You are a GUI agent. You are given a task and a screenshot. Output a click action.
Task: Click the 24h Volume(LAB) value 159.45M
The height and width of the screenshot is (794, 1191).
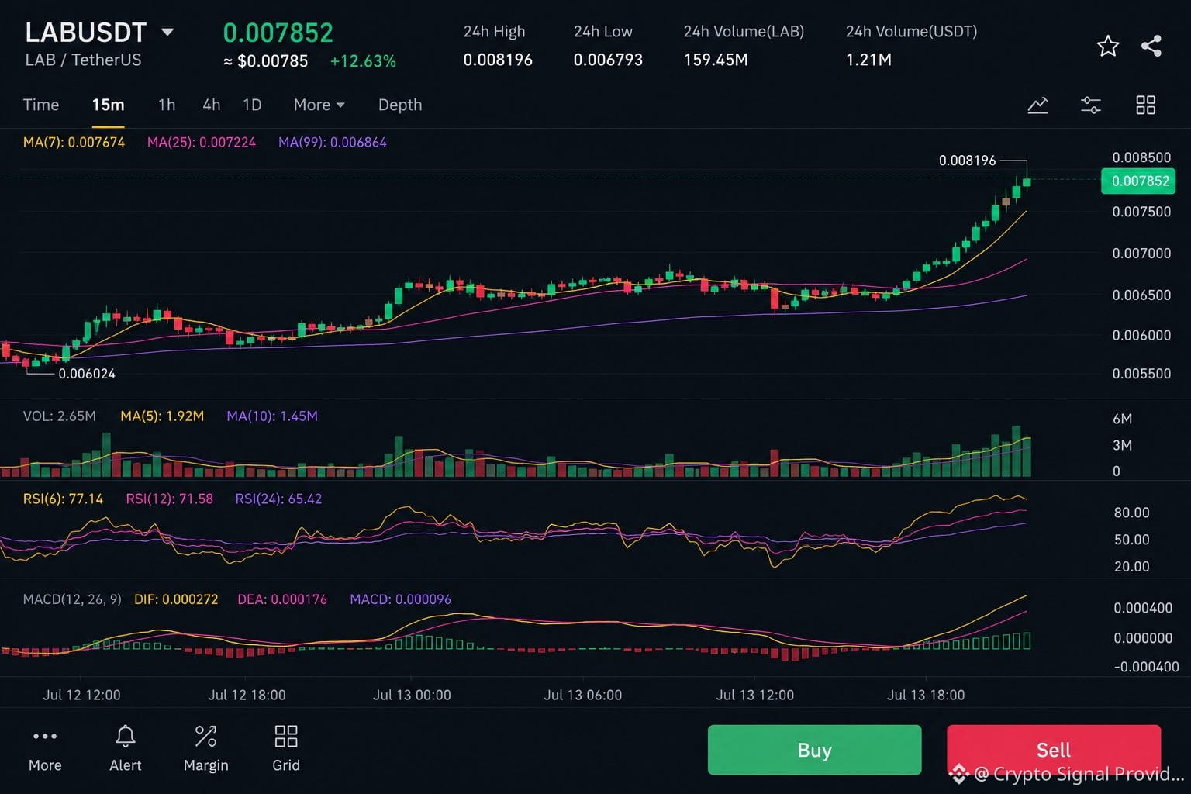coord(716,60)
